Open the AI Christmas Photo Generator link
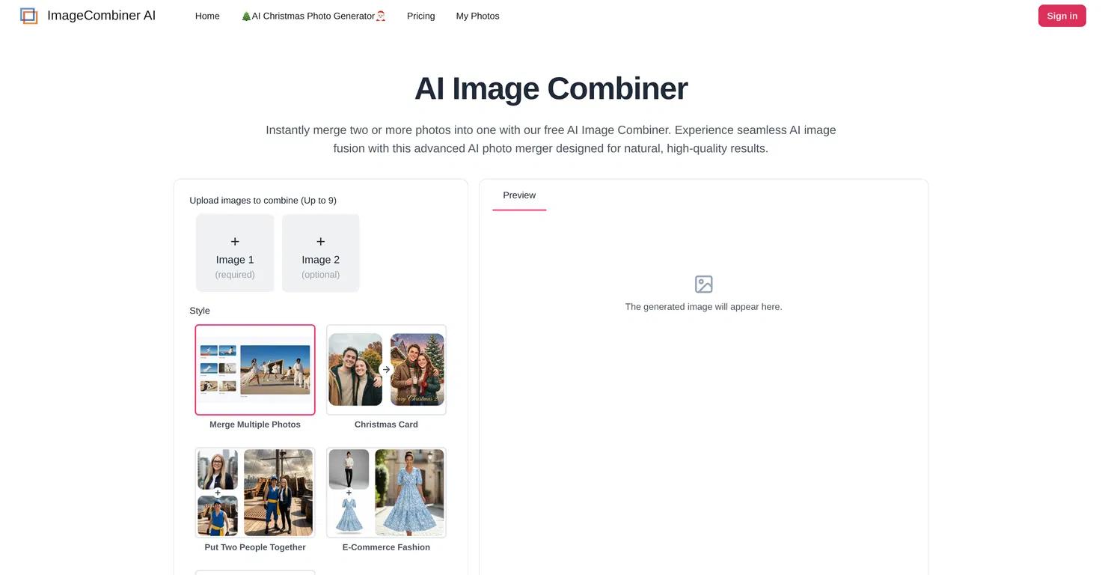The image size is (1102, 575). click(x=313, y=16)
